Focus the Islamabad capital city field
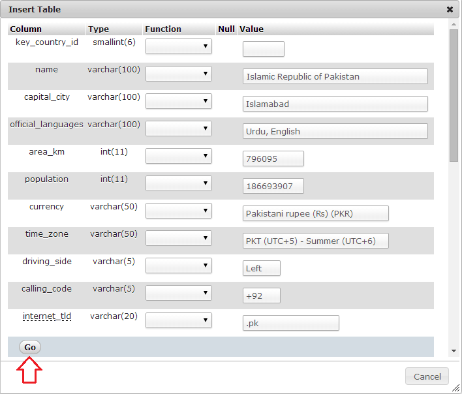The width and height of the screenshot is (462, 394). (335, 104)
